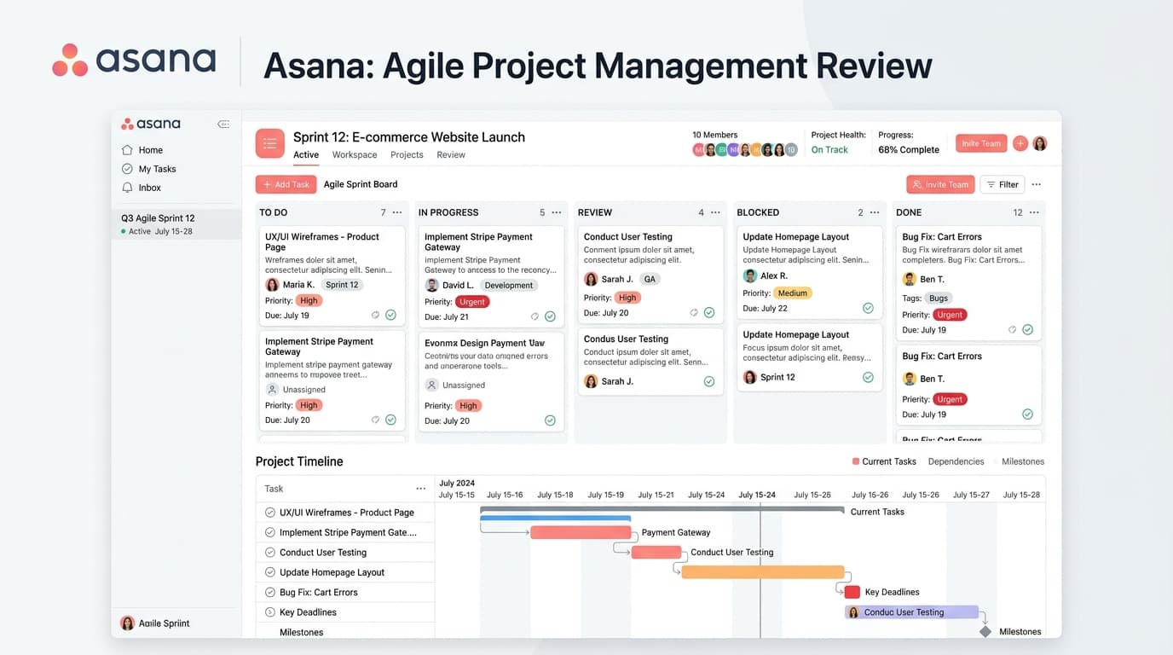Open the Review tab

click(451, 154)
